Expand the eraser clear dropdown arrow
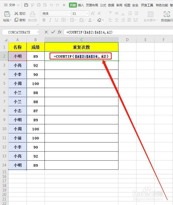Image resolution: width=173 pixels, height=205 pixels. (103, 20)
